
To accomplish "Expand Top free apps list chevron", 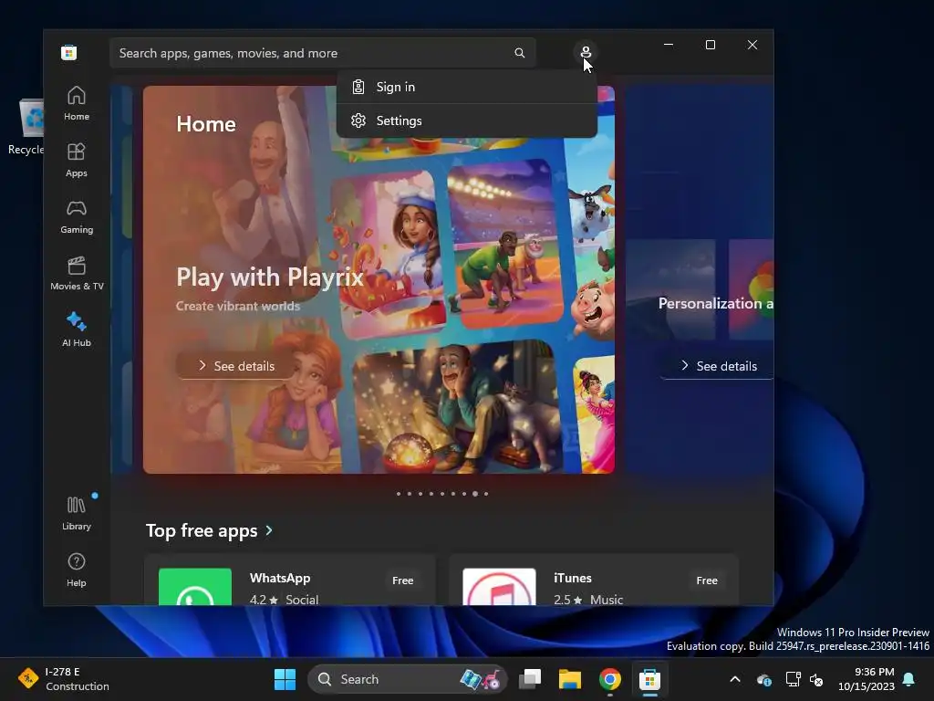I will click(269, 530).
